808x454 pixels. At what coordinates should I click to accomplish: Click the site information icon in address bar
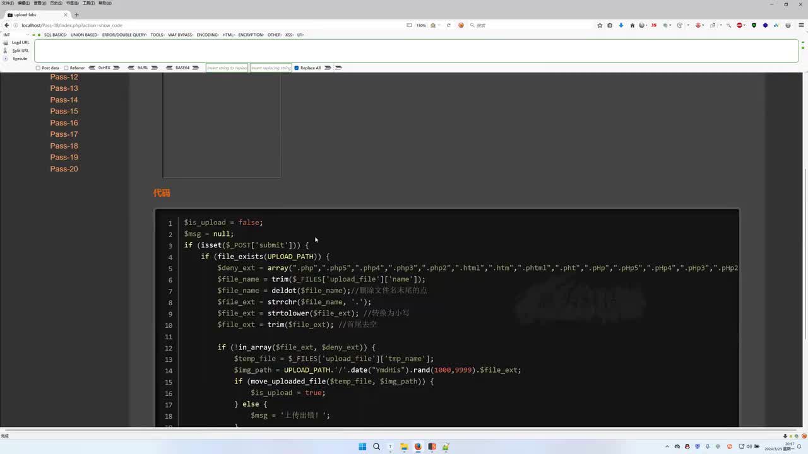16,25
